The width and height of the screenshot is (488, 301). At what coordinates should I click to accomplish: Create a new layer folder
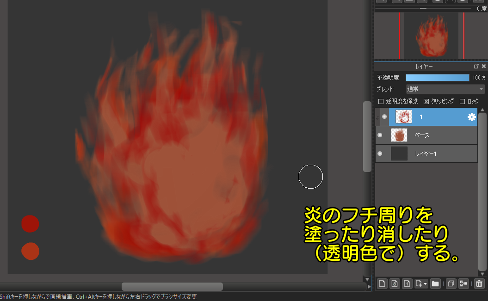tap(435, 283)
